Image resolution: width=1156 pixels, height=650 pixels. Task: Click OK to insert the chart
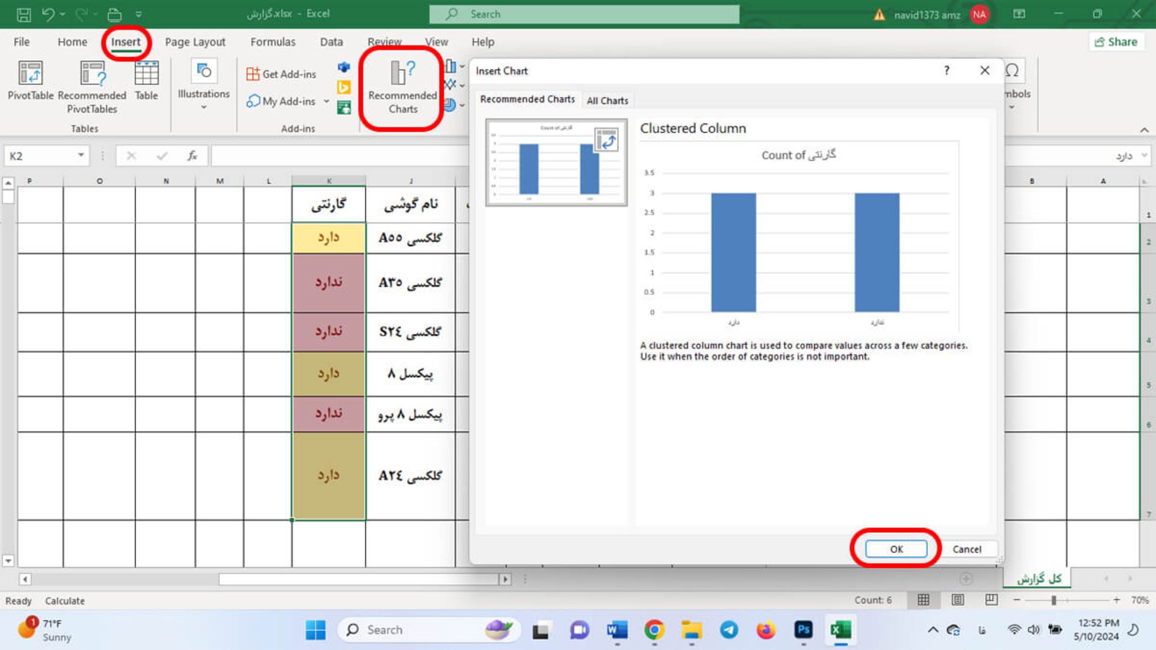coord(895,548)
